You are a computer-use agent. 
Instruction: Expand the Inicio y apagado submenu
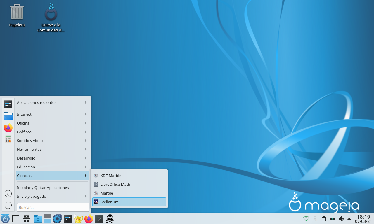tap(53, 196)
